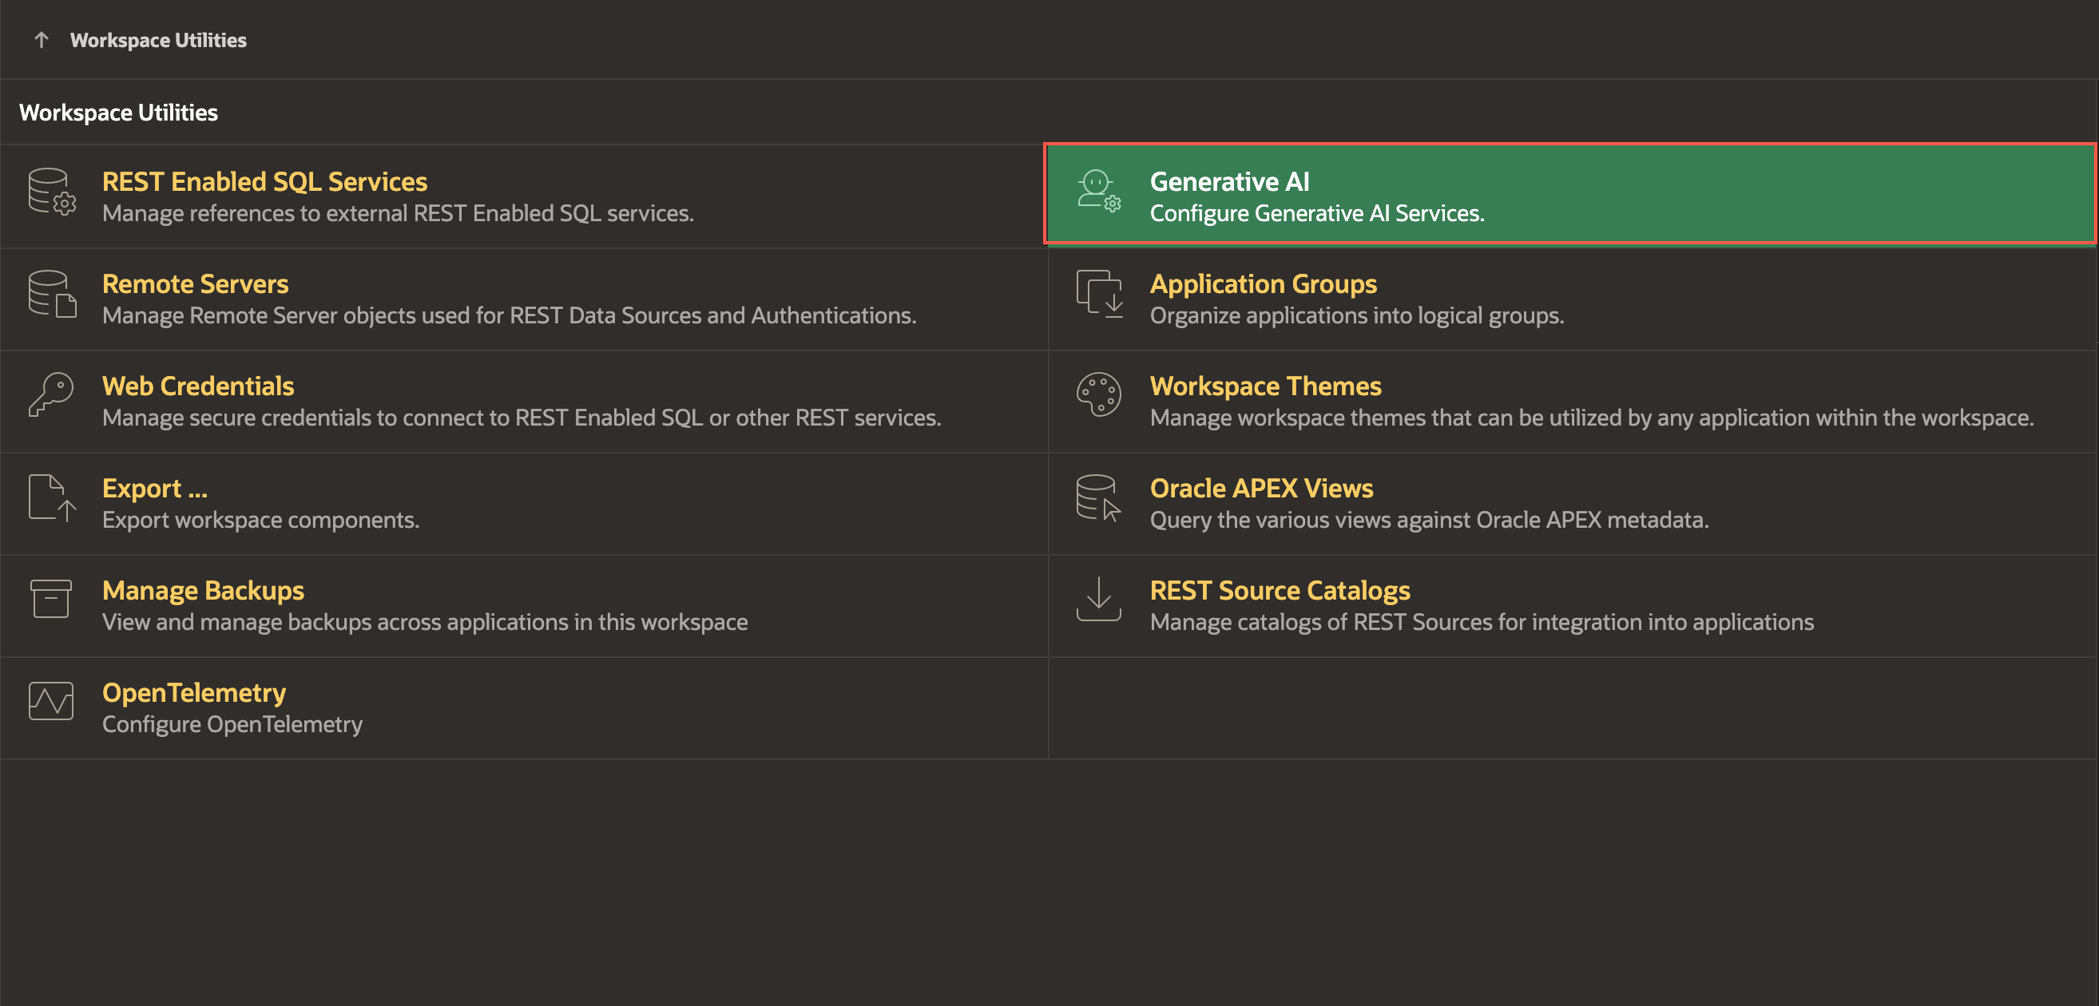Click 'Query the various views against Oracle APEX metadata.'
Screen dimensions: 2099x1006
1429,521
